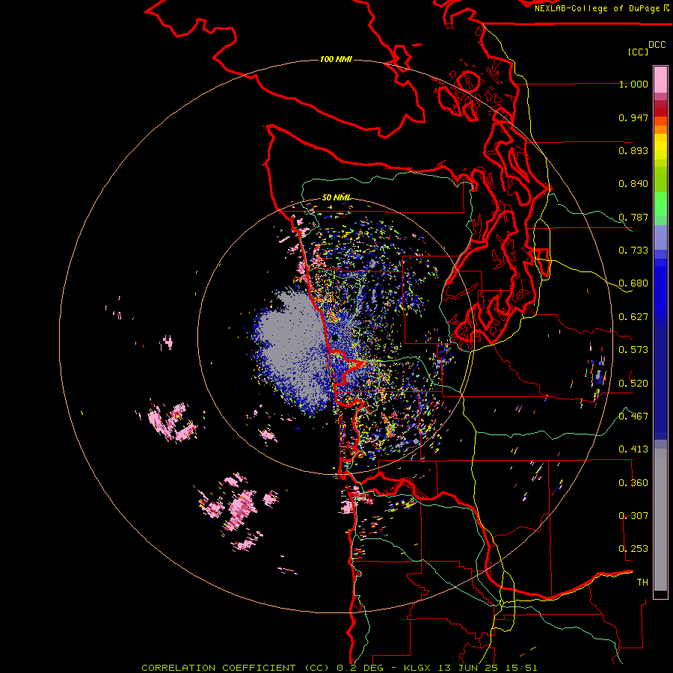Select the 0.467 scale value
673x673 pixels.
click(633, 417)
